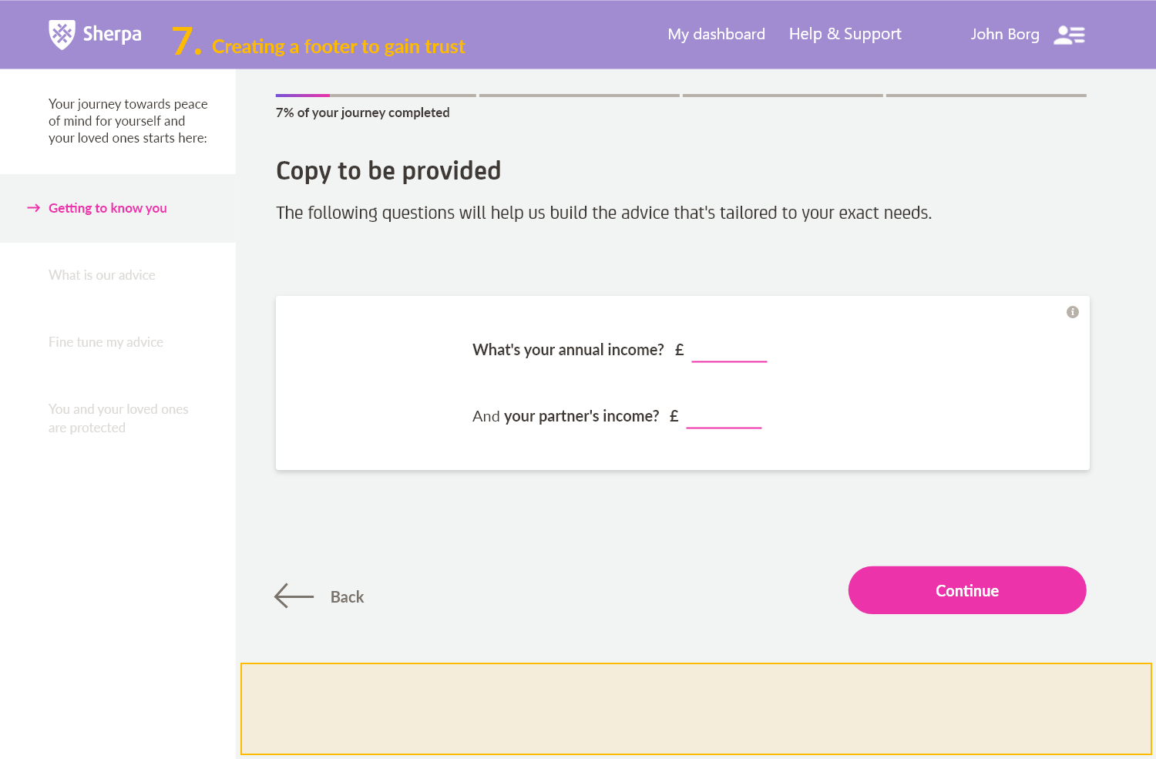This screenshot has height=759, width=1156.
Task: Click the pink arrow next to Getting to know you
Action: coord(33,208)
